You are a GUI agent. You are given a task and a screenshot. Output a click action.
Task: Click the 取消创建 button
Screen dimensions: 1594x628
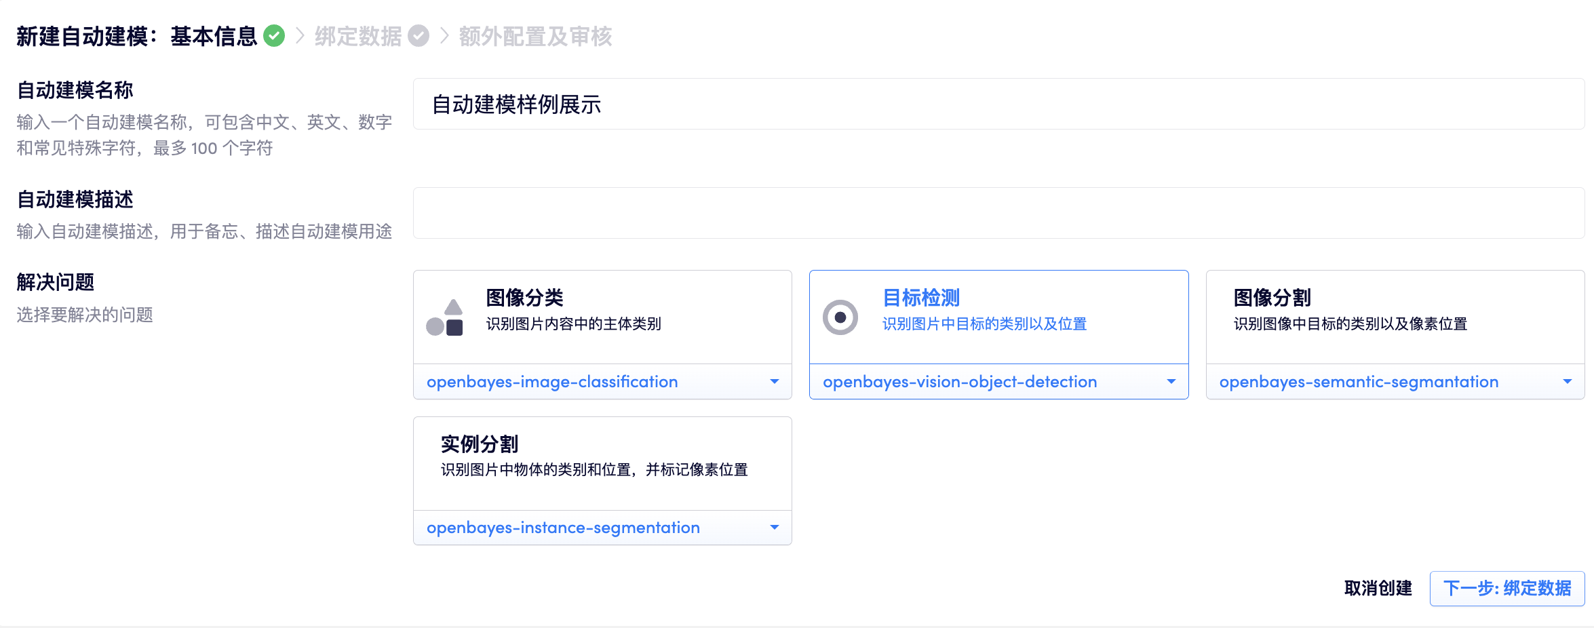click(x=1378, y=588)
